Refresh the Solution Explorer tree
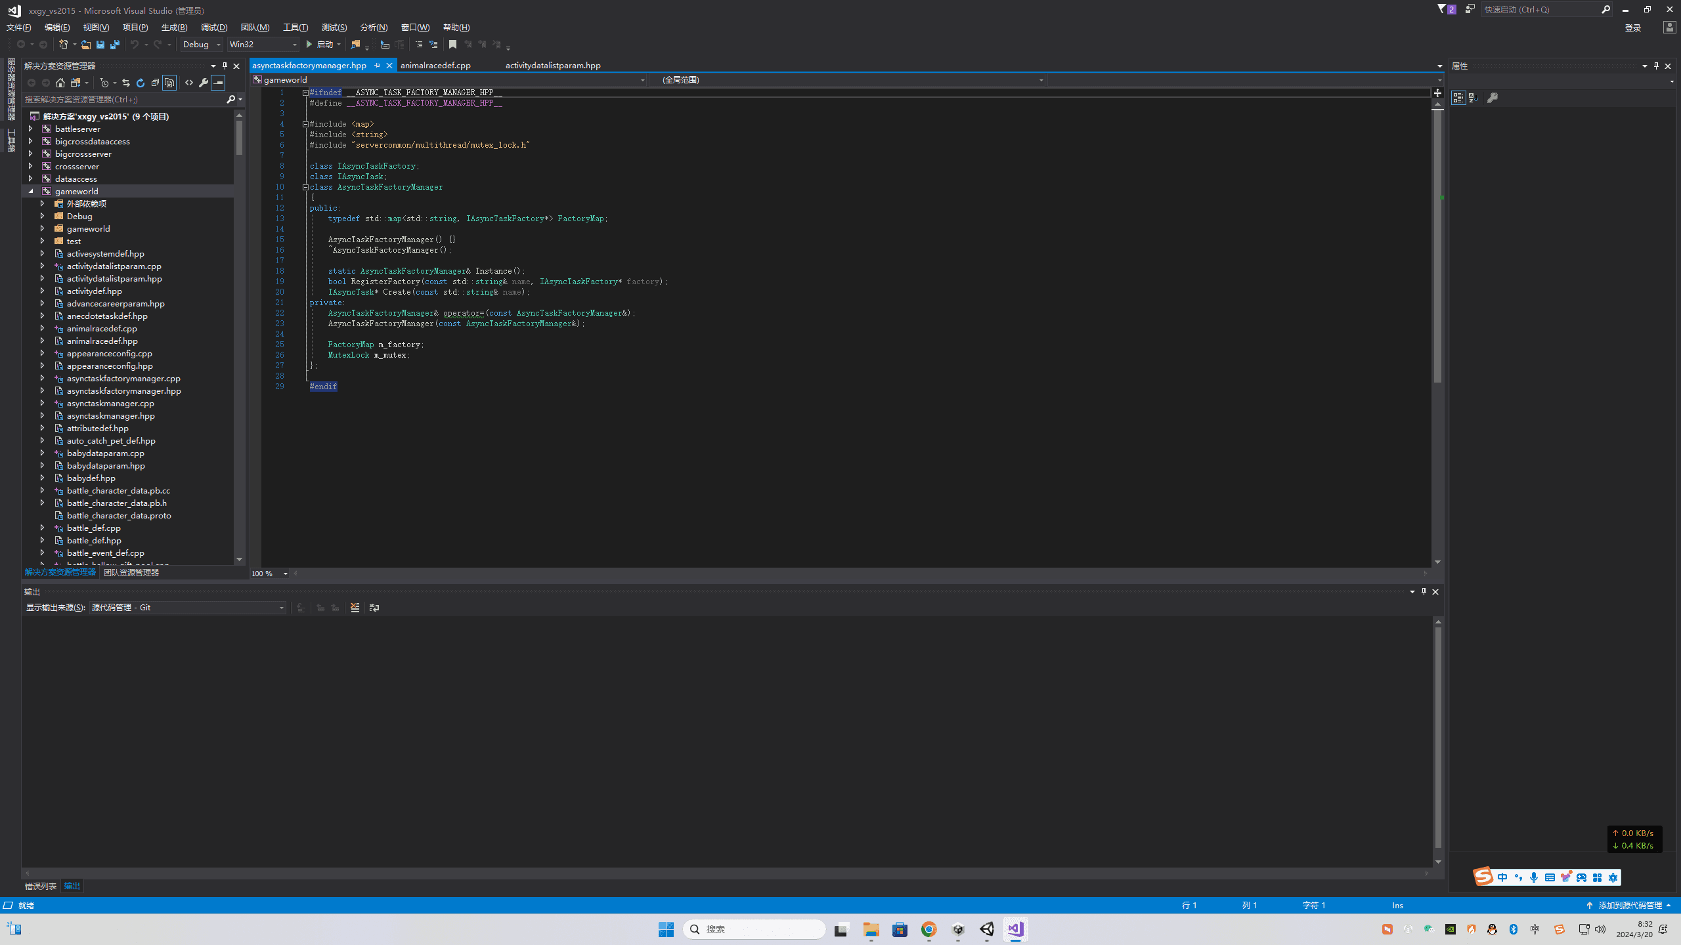Screen dimensions: 1681x945 coord(141,83)
